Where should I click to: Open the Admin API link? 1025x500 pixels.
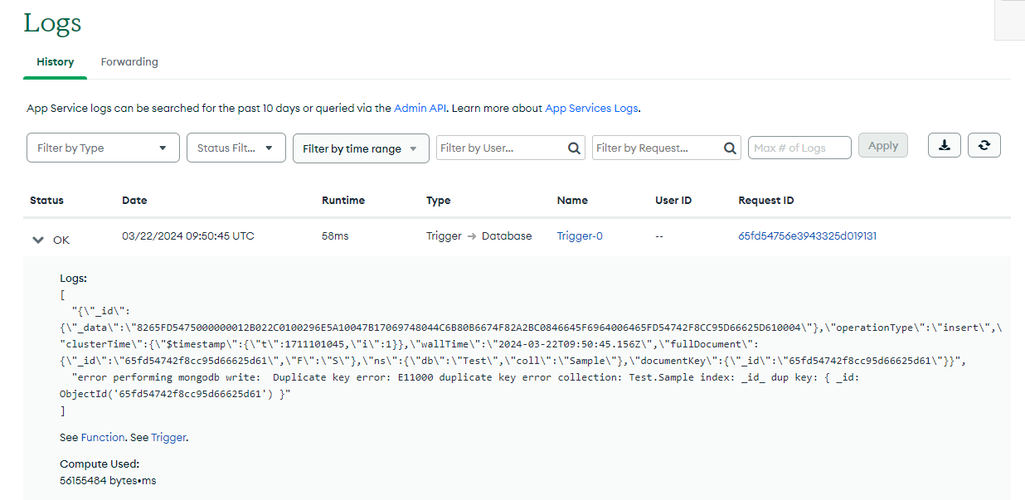(x=420, y=108)
